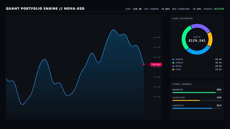Viewport: 230px width, 129px height.
Task: Click the 123,000 price axis label
Action: pyautogui.click(x=157, y=97)
